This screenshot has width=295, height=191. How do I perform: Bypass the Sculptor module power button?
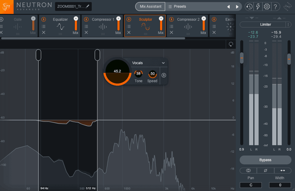(x=129, y=19)
